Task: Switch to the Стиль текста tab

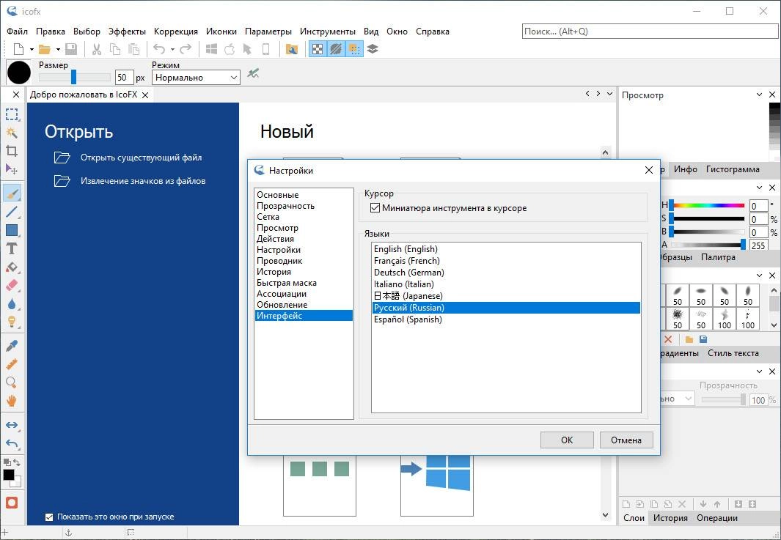Action: 733,353
